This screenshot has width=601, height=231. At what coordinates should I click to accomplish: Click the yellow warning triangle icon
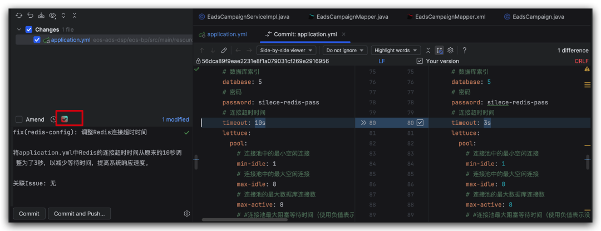pos(587,69)
